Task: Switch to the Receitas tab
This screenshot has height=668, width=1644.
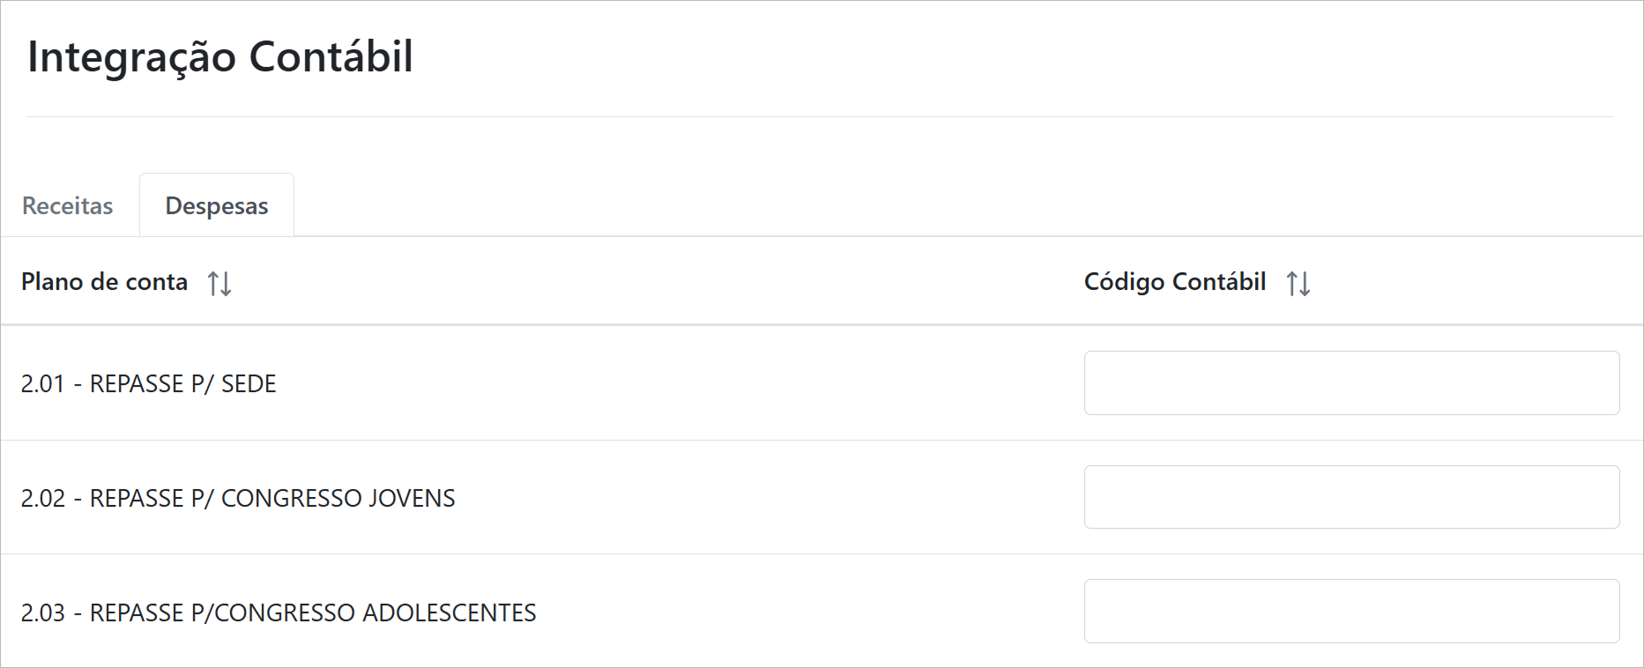Action: [68, 206]
